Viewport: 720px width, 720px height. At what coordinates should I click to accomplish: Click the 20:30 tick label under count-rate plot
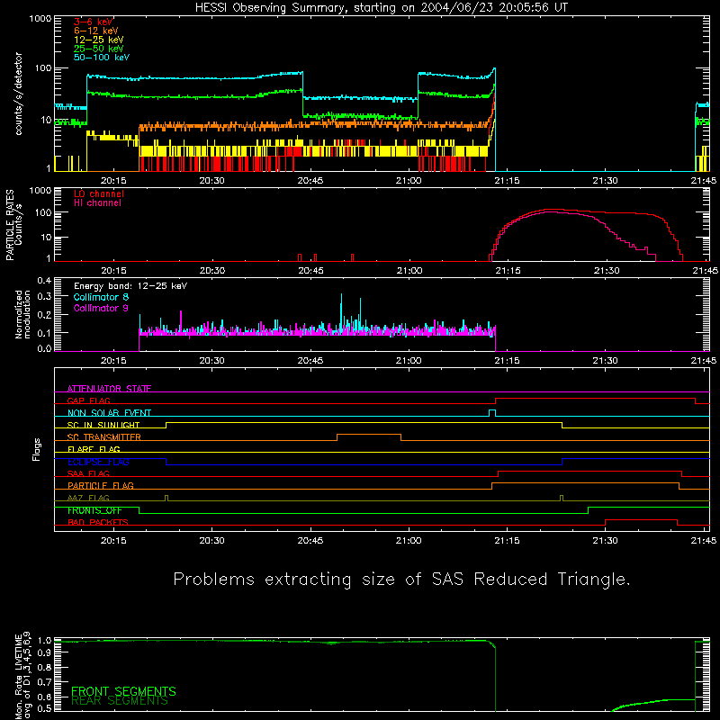click(212, 181)
